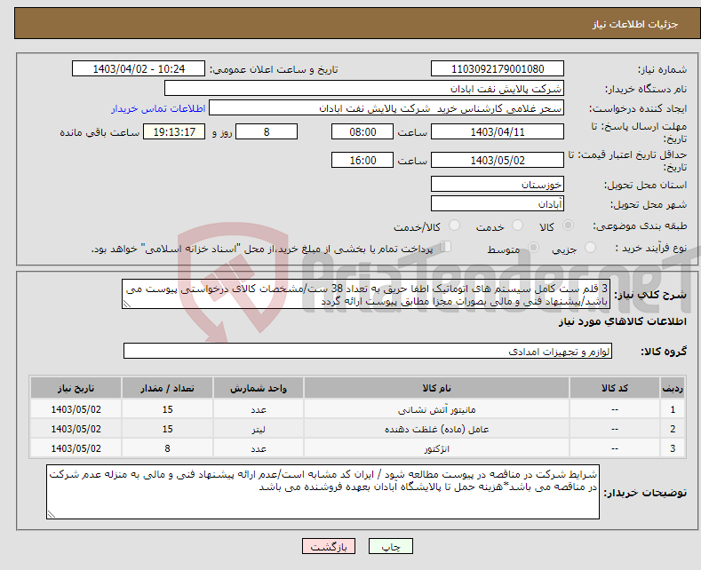Image resolution: width=701 pixels, height=570 pixels.
Task: Click the page title جزئیات اطلاعات نیاز
Action: 635,24
